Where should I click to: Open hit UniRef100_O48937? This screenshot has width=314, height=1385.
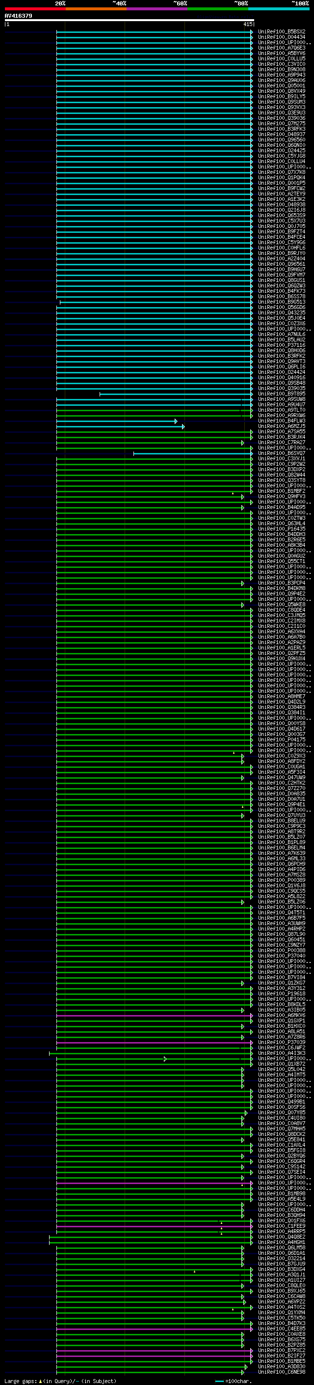(x=282, y=135)
